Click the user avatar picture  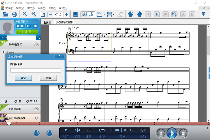coord(7,27)
